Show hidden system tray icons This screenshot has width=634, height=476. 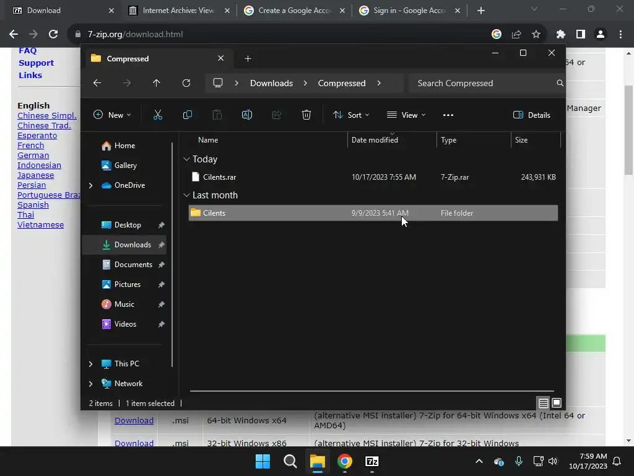(479, 461)
